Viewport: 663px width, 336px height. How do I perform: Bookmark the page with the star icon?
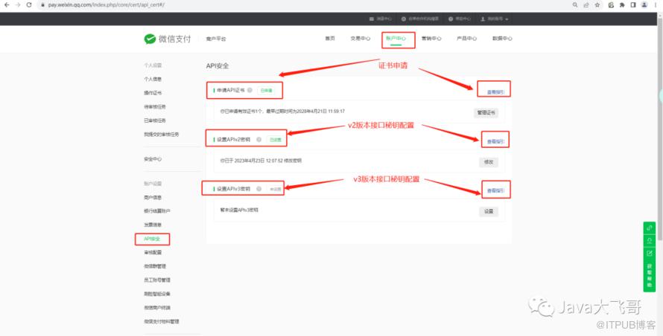[x=597, y=5]
